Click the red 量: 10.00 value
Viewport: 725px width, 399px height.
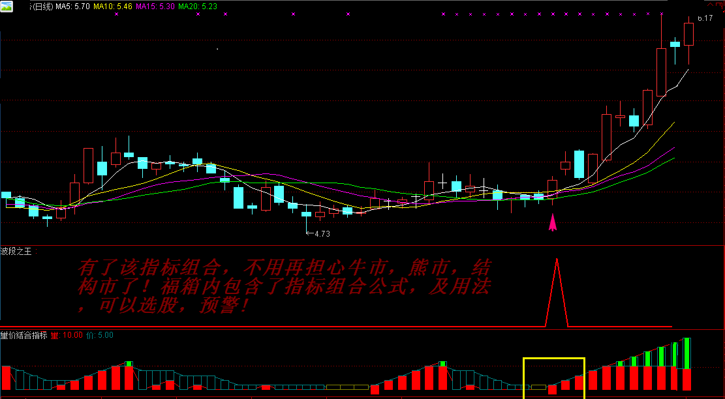click(x=66, y=335)
